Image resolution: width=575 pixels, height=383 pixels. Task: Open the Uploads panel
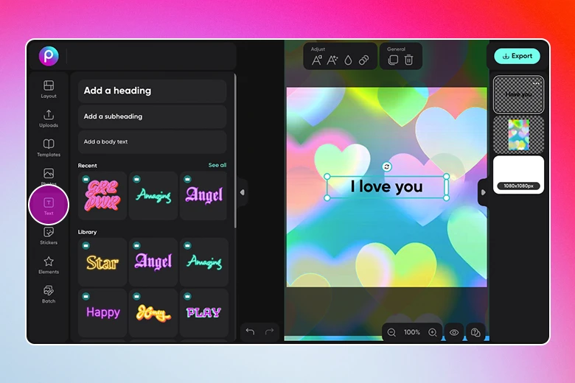[49, 119]
